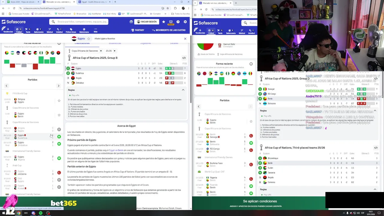Open Fútbol Amer. sport in left window
384x216 pixels.
[x=71, y=30]
